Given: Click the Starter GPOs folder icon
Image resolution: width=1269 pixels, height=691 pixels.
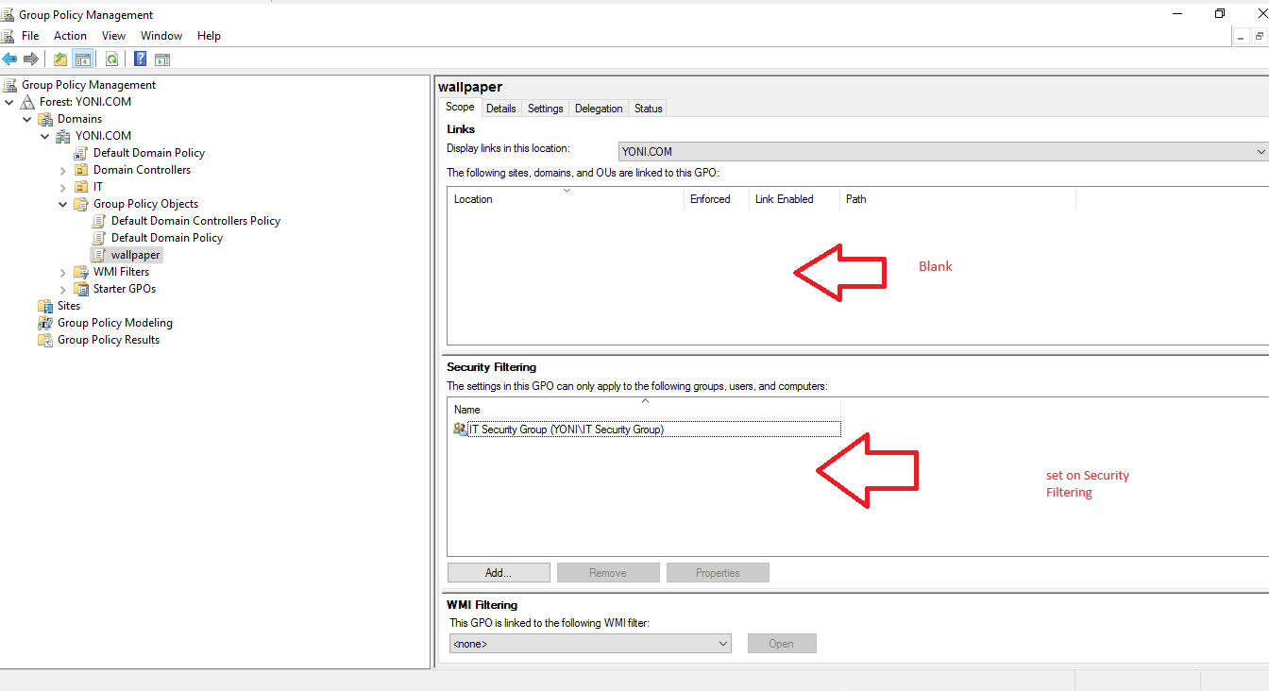Looking at the screenshot, I should [x=81, y=289].
